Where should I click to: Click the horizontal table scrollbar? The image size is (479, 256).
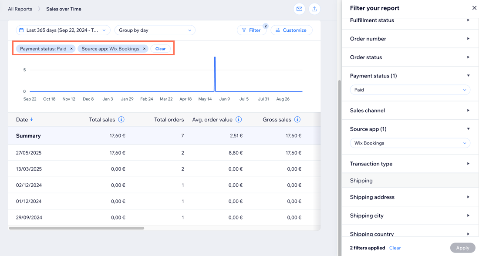pyautogui.click(x=77, y=228)
